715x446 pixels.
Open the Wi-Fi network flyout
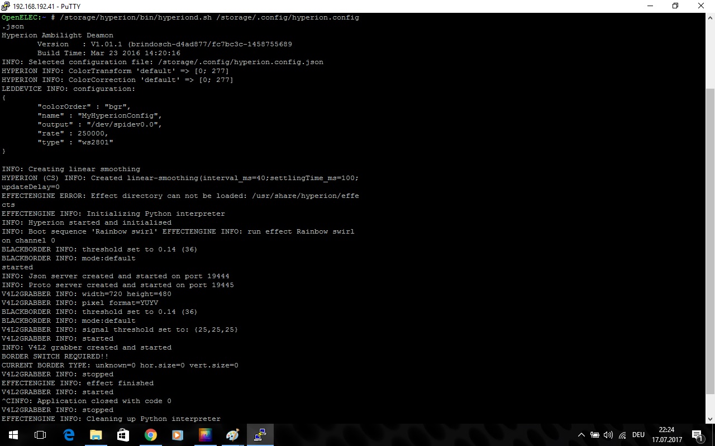click(622, 435)
